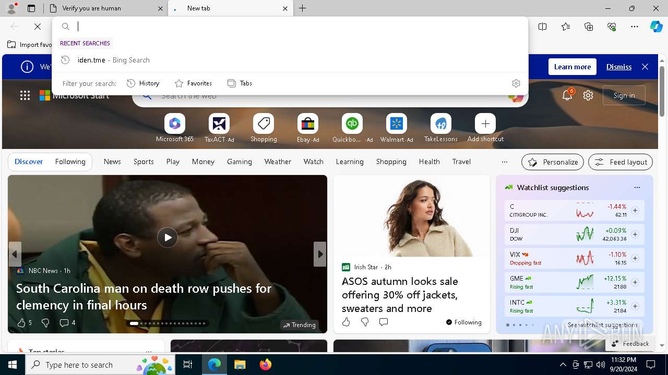Open the Favorites star in the toolbar
Screen dimensions: 668x375
(x=566, y=27)
